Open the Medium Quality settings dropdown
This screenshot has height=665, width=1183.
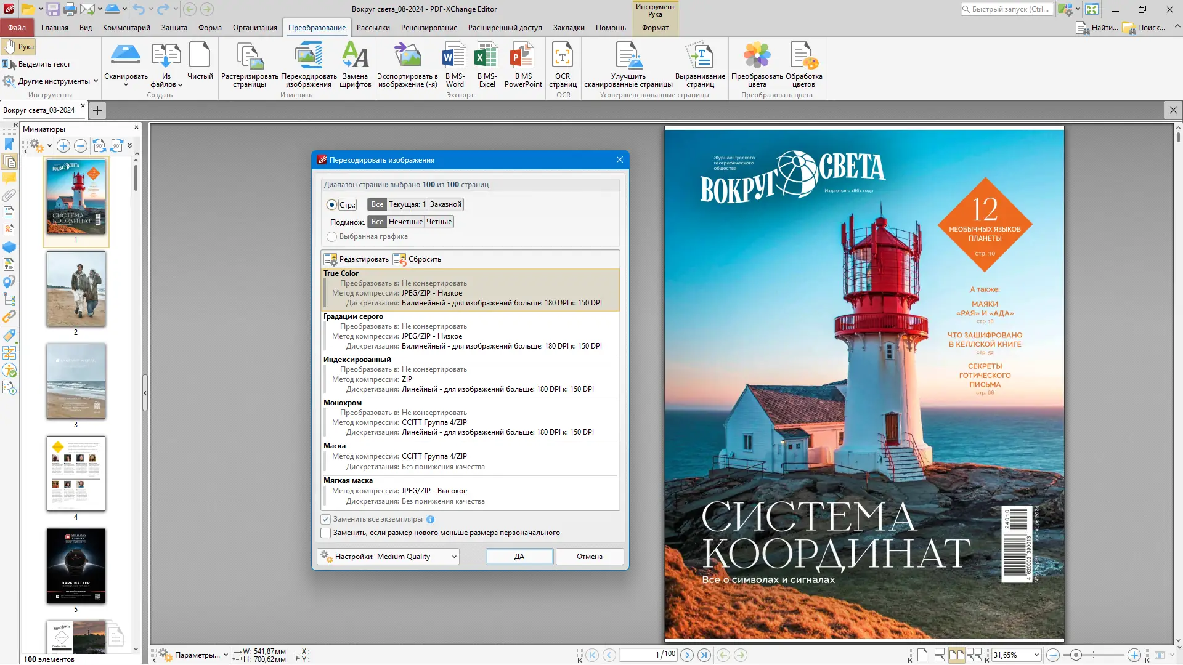pyautogui.click(x=453, y=556)
